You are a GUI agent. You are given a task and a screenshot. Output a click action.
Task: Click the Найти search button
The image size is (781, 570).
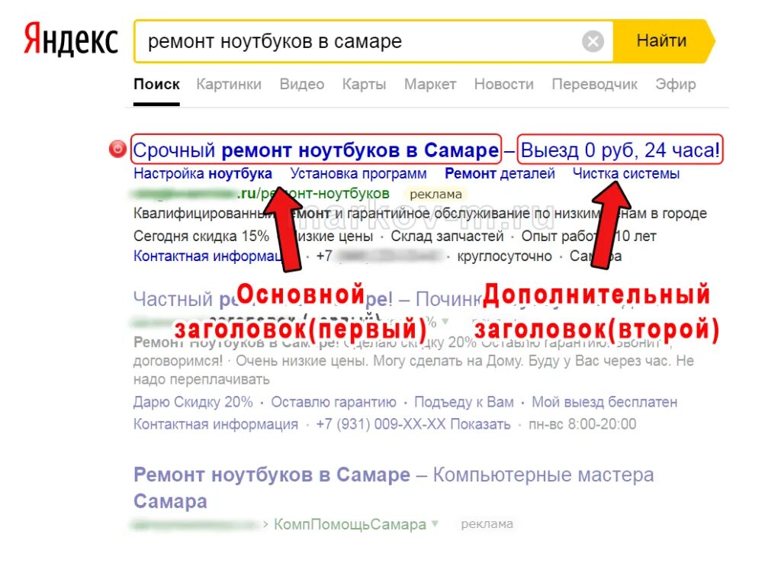(x=663, y=41)
